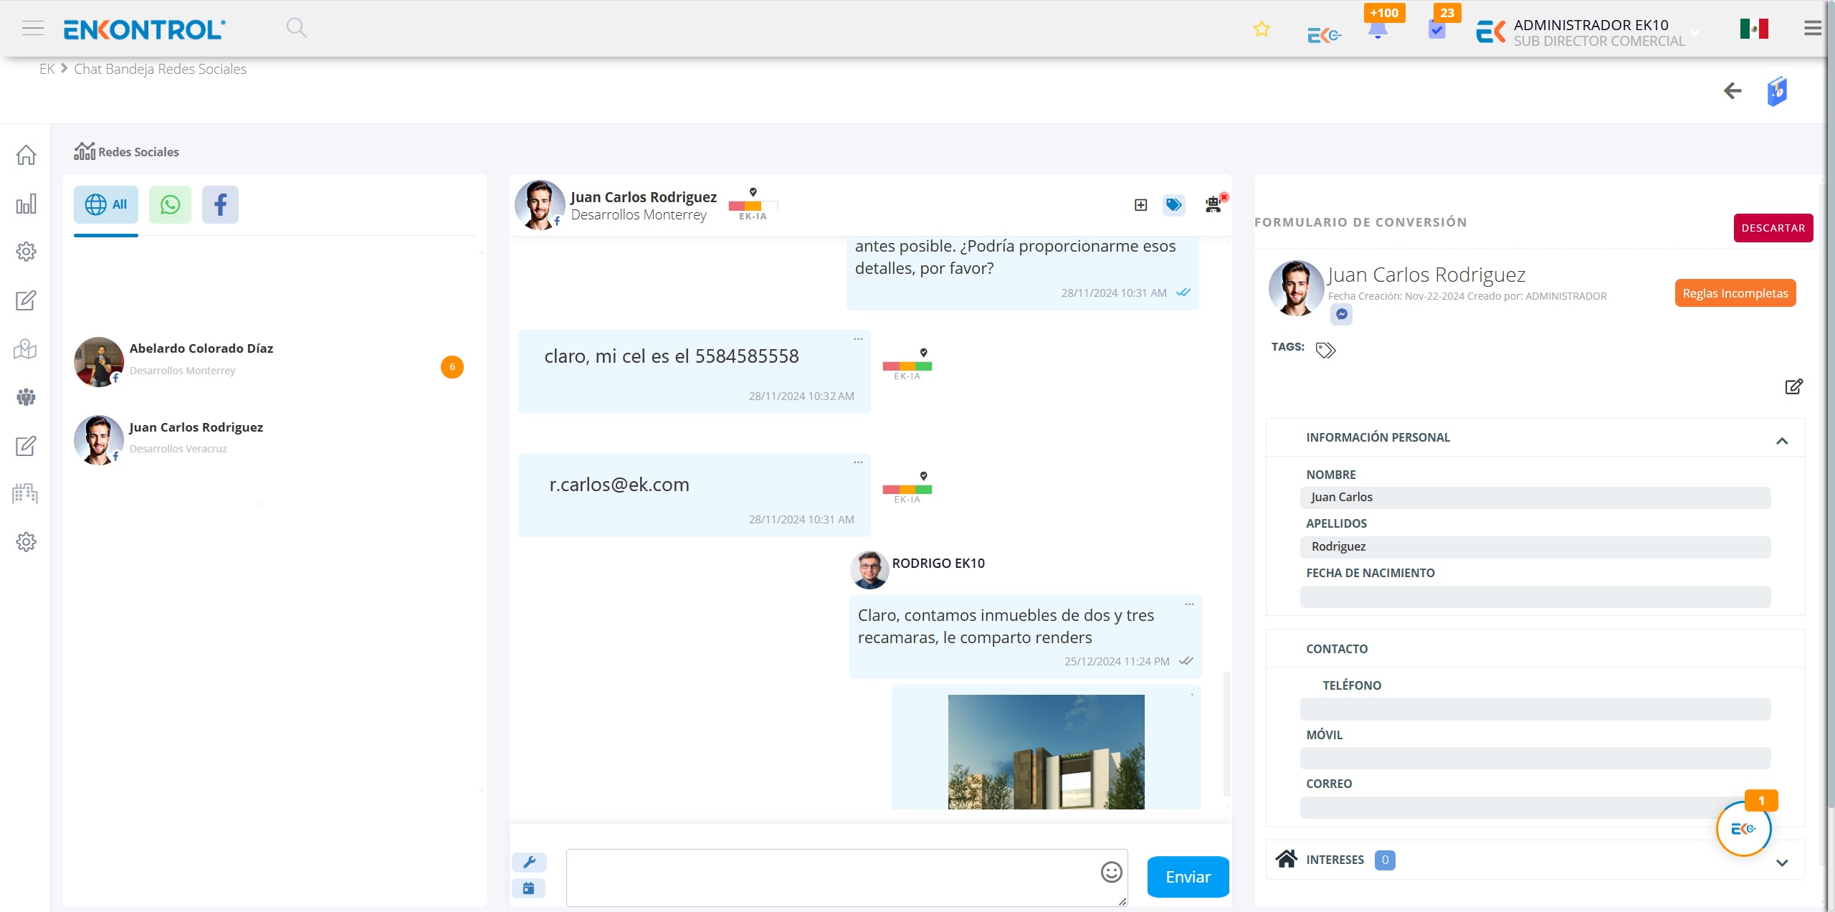Select the All channels tab

coord(106,205)
